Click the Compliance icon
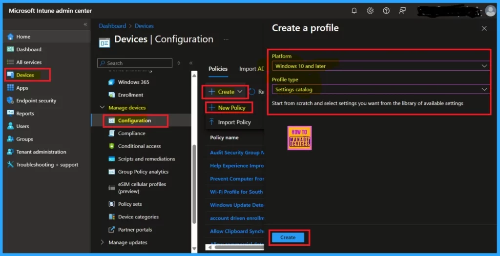 pyautogui.click(x=112, y=133)
